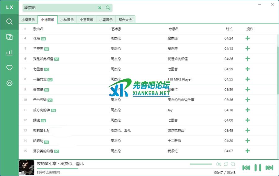This screenshot has height=176, width=279.
Task: Click the volume slider in the player bar
Action: [201, 164]
